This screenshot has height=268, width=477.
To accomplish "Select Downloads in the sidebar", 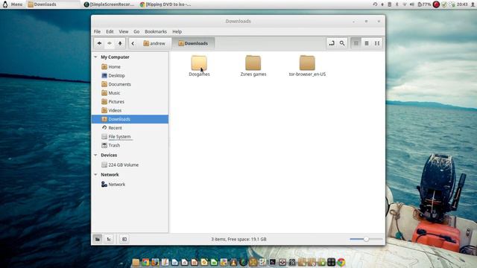I will [130, 119].
